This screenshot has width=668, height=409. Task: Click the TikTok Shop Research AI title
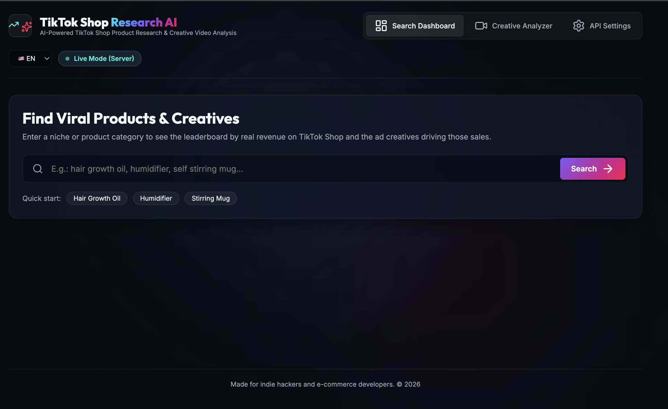pyautogui.click(x=108, y=22)
